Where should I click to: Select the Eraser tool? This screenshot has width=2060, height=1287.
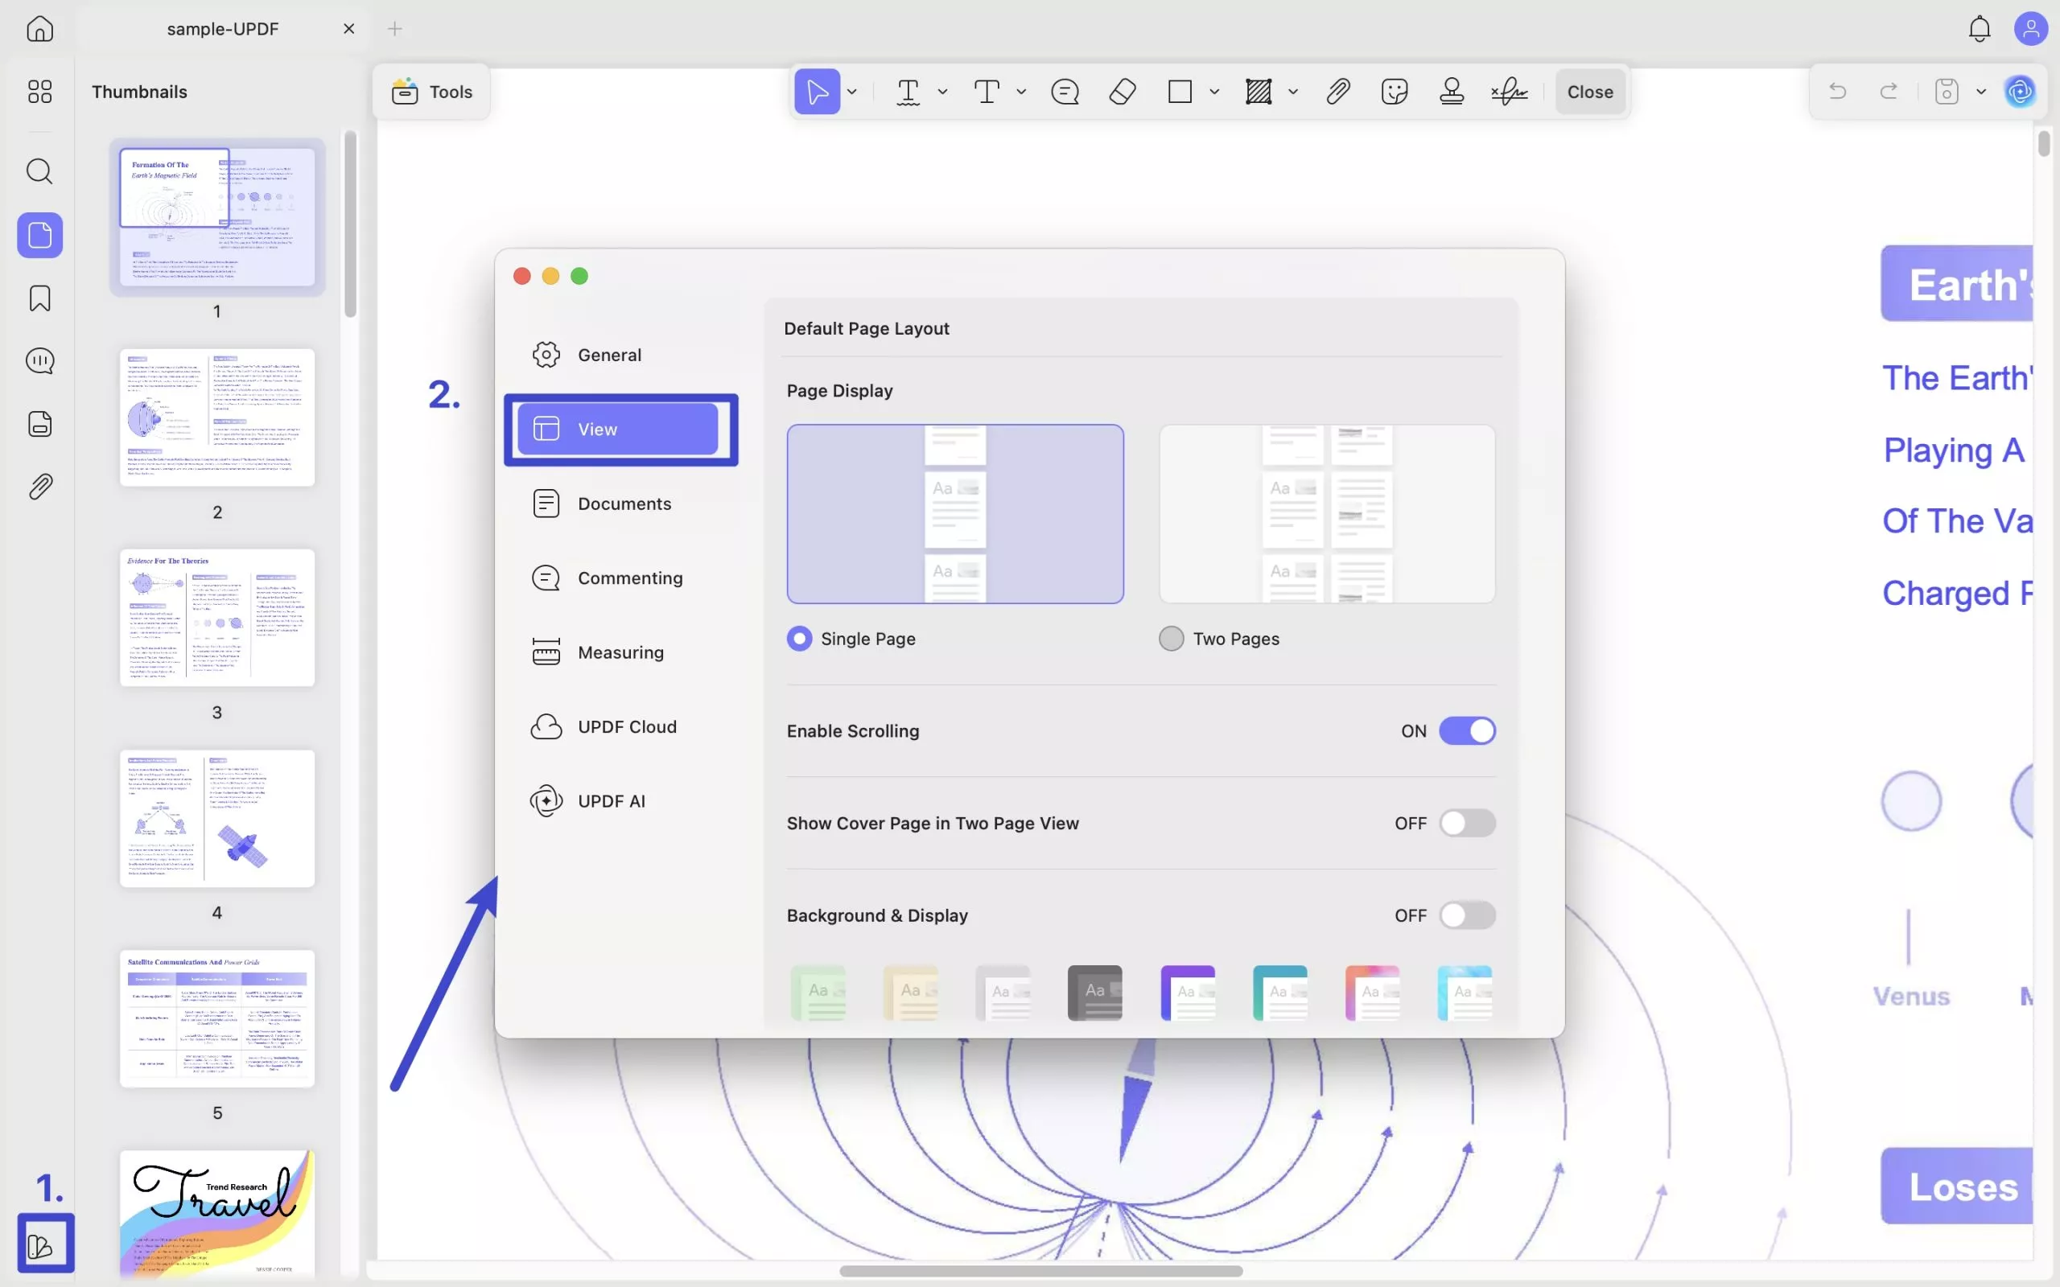point(1123,92)
